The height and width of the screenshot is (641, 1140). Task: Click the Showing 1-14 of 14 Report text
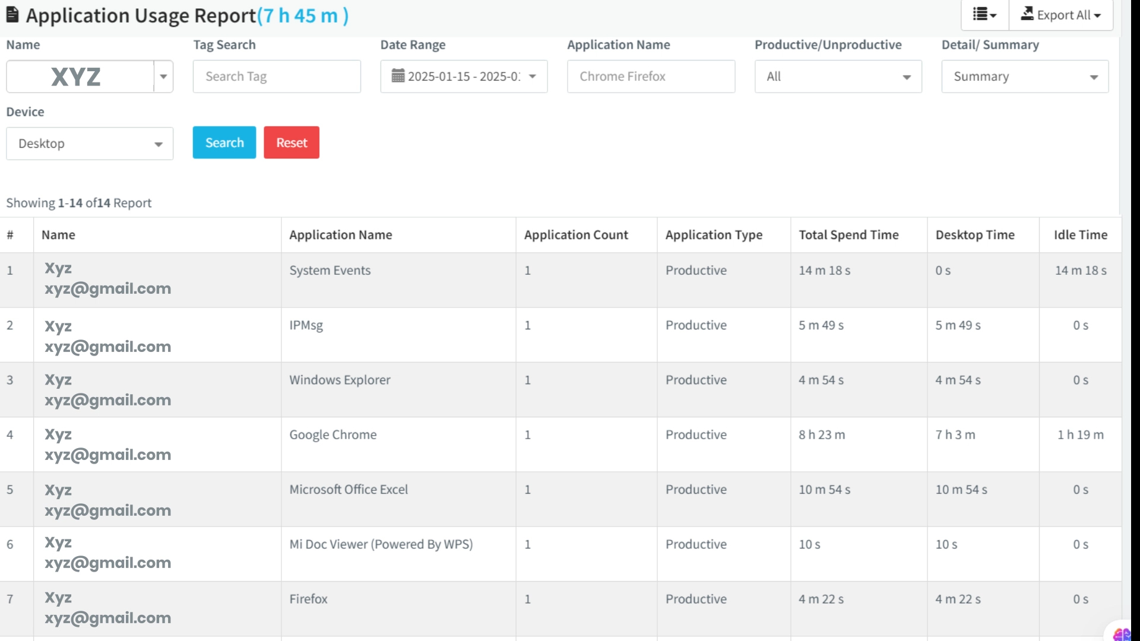click(x=79, y=203)
